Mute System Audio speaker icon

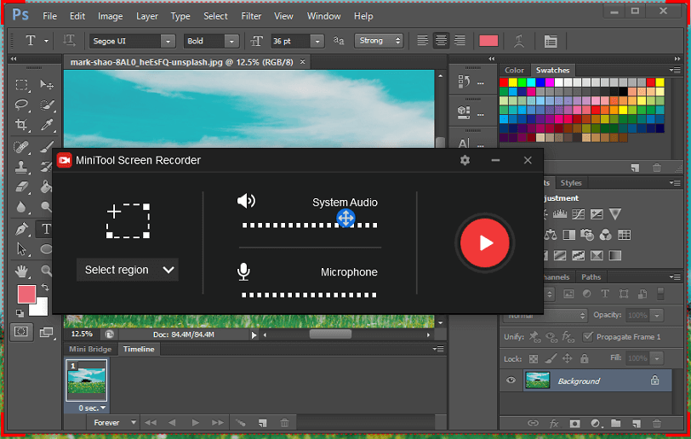pyautogui.click(x=246, y=201)
